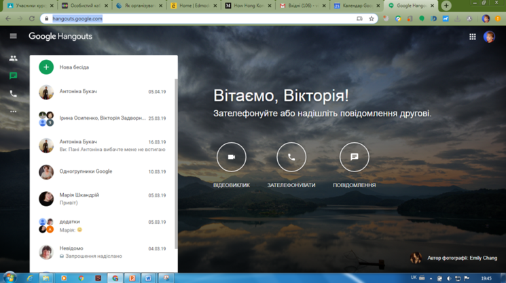Open Невідомо conversation with invitation sent
This screenshot has width=506, height=283.
pyautogui.click(x=103, y=252)
